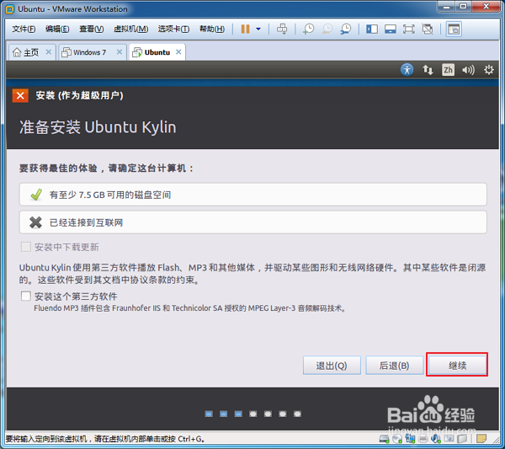This screenshot has height=449, width=505.
Task: Click the 后退(B) button
Action: coord(394,366)
